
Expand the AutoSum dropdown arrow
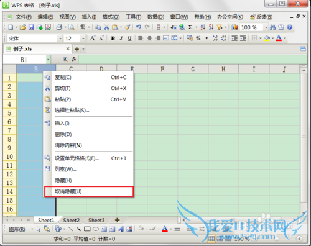point(196,27)
